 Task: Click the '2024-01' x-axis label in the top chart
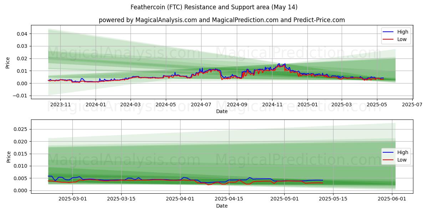96,105
